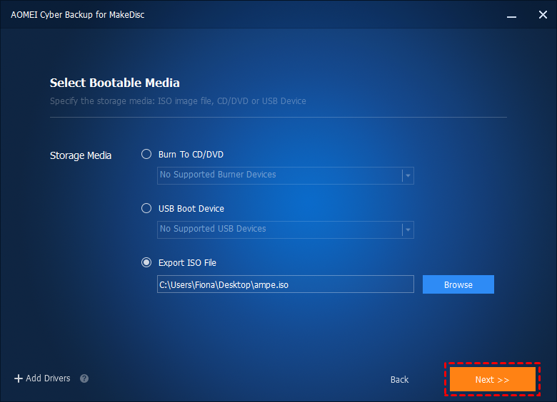This screenshot has width=557, height=402.
Task: Click Back to return to previous step
Action: (399, 380)
